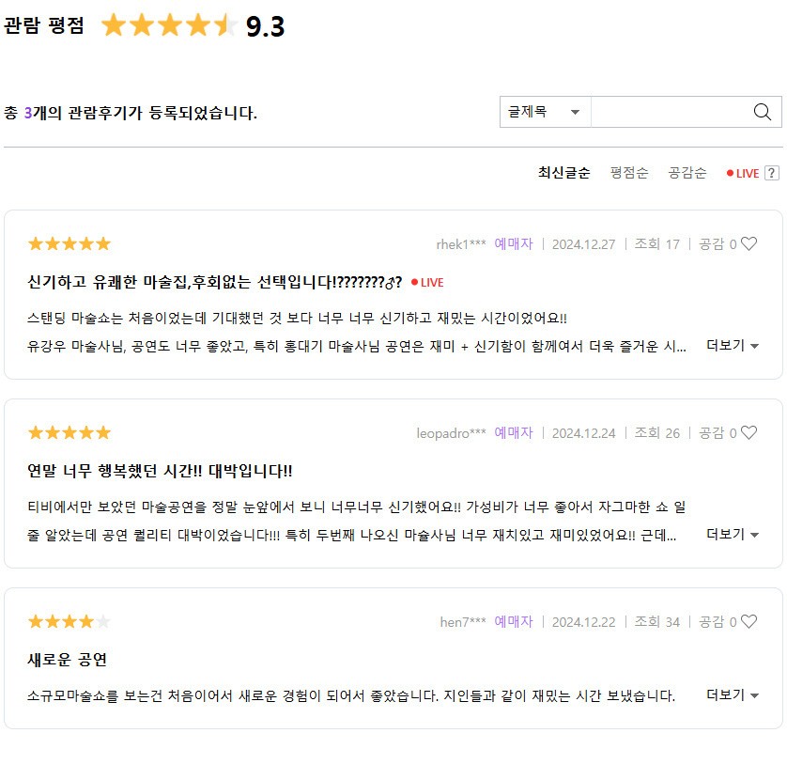Click the five-star rating on rhek1*** review
This screenshot has height=780, width=787.
tap(69, 243)
